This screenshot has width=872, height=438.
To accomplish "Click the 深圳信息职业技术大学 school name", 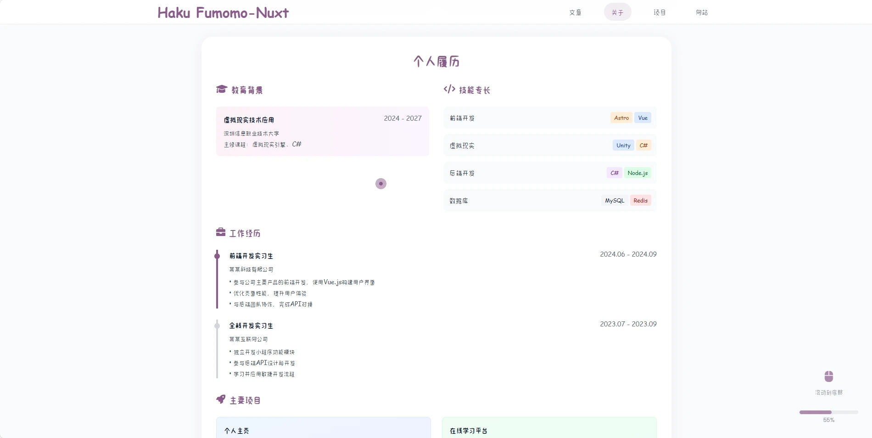I will [252, 133].
